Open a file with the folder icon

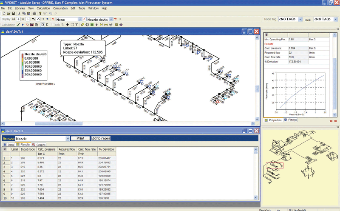pos(8,14)
